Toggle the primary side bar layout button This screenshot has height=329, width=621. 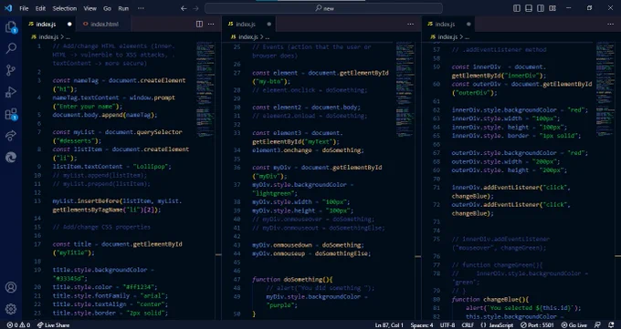tap(517, 8)
